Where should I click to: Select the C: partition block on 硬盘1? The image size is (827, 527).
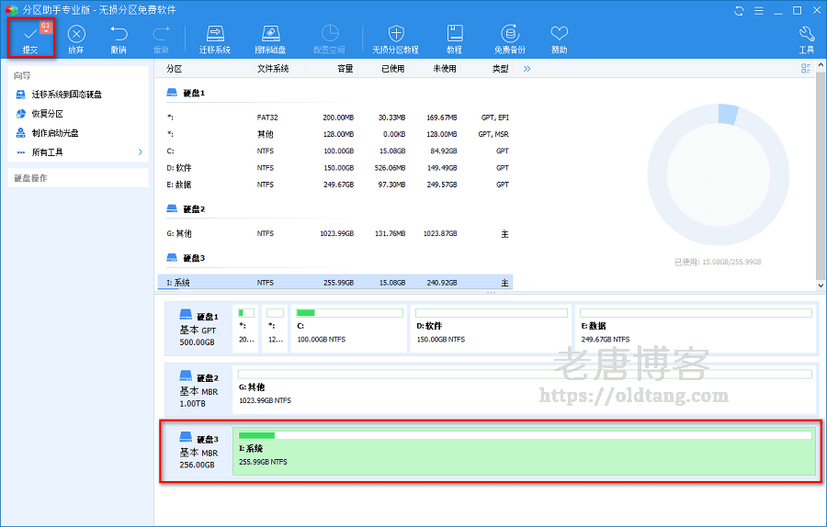pos(349,330)
